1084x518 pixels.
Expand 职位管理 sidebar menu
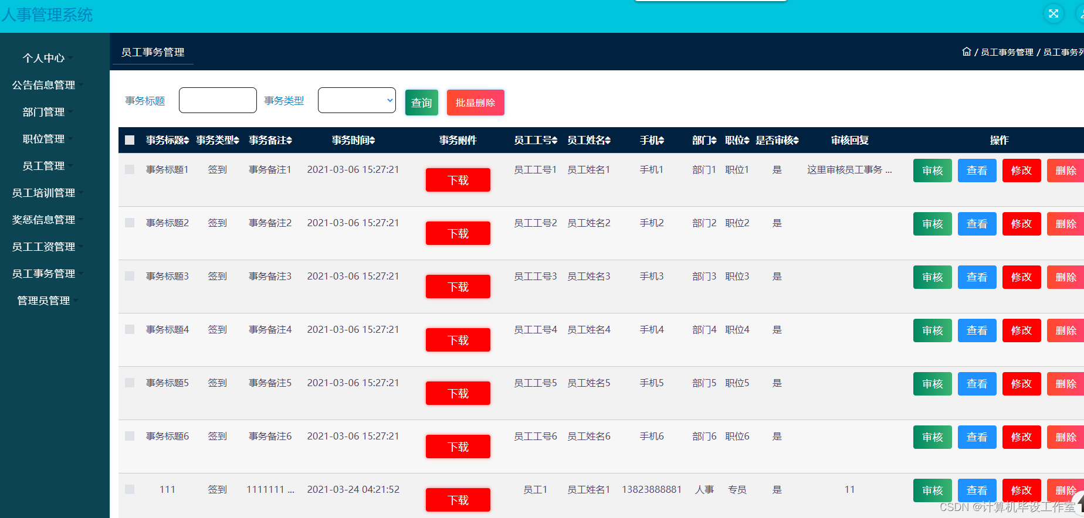click(48, 139)
